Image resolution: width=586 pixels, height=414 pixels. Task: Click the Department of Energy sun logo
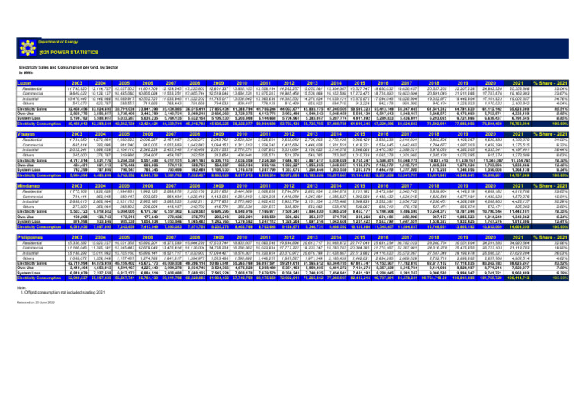[x=27, y=48]
